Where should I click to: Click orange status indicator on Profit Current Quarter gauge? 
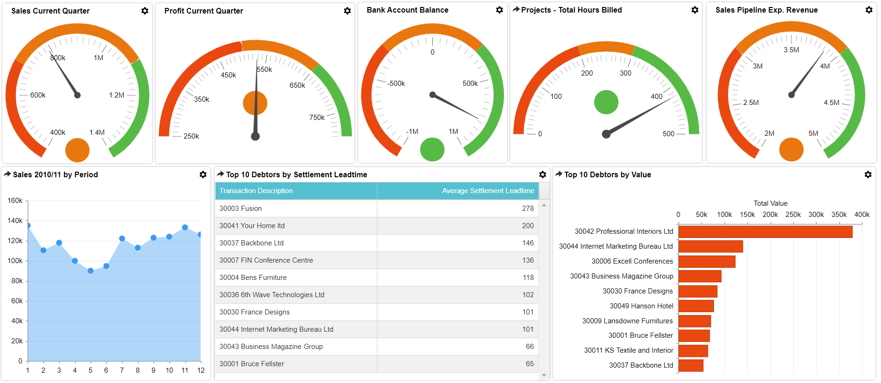[255, 103]
